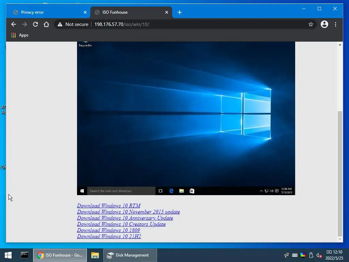Download Windows 10 21H2
The height and width of the screenshot is (262, 349).
[x=109, y=236]
